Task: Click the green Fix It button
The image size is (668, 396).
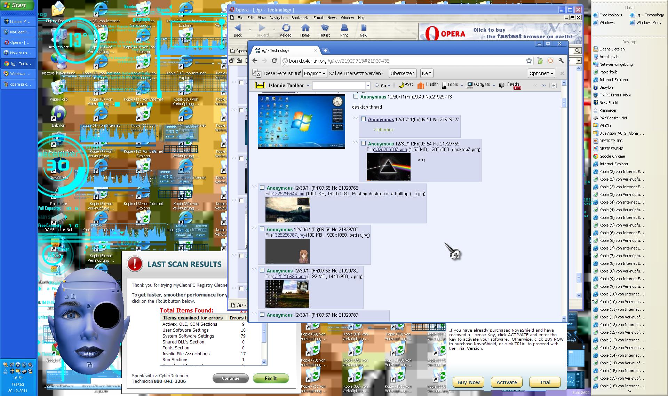Action: tap(271, 379)
